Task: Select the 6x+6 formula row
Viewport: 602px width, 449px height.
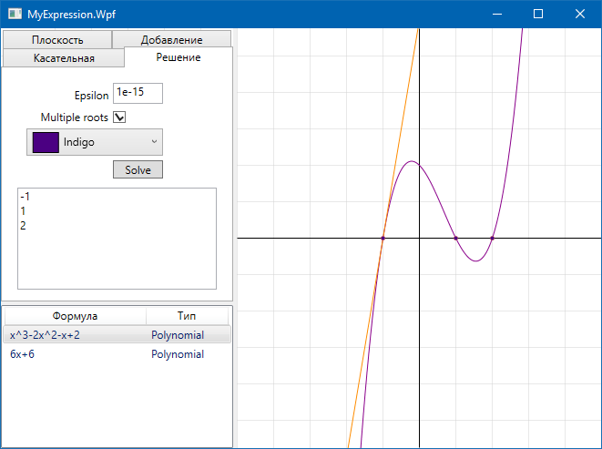Action: 117,354
